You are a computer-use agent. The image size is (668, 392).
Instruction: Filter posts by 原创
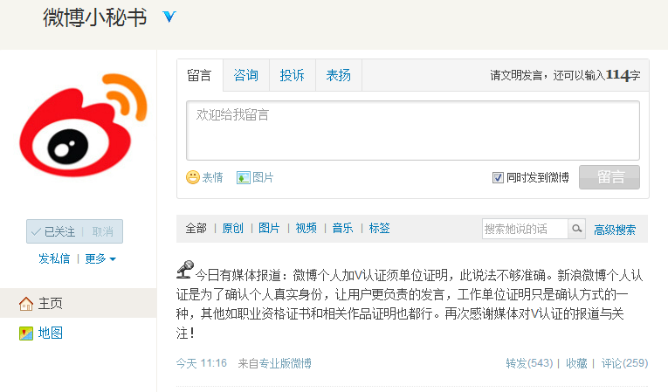click(x=232, y=228)
